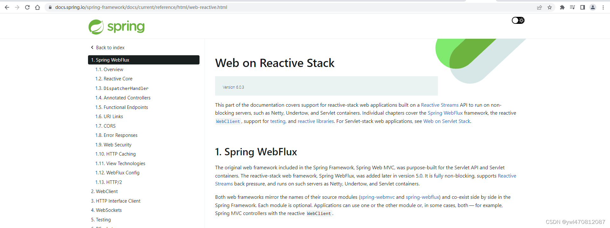Open 1.3. DispatcherHandler section
This screenshot has height=228, width=610.
pos(122,88)
